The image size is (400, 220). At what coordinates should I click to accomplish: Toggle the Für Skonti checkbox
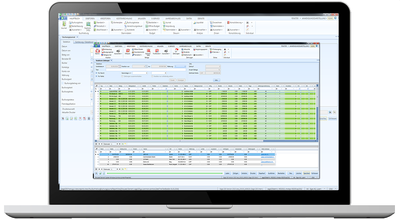[97, 73]
